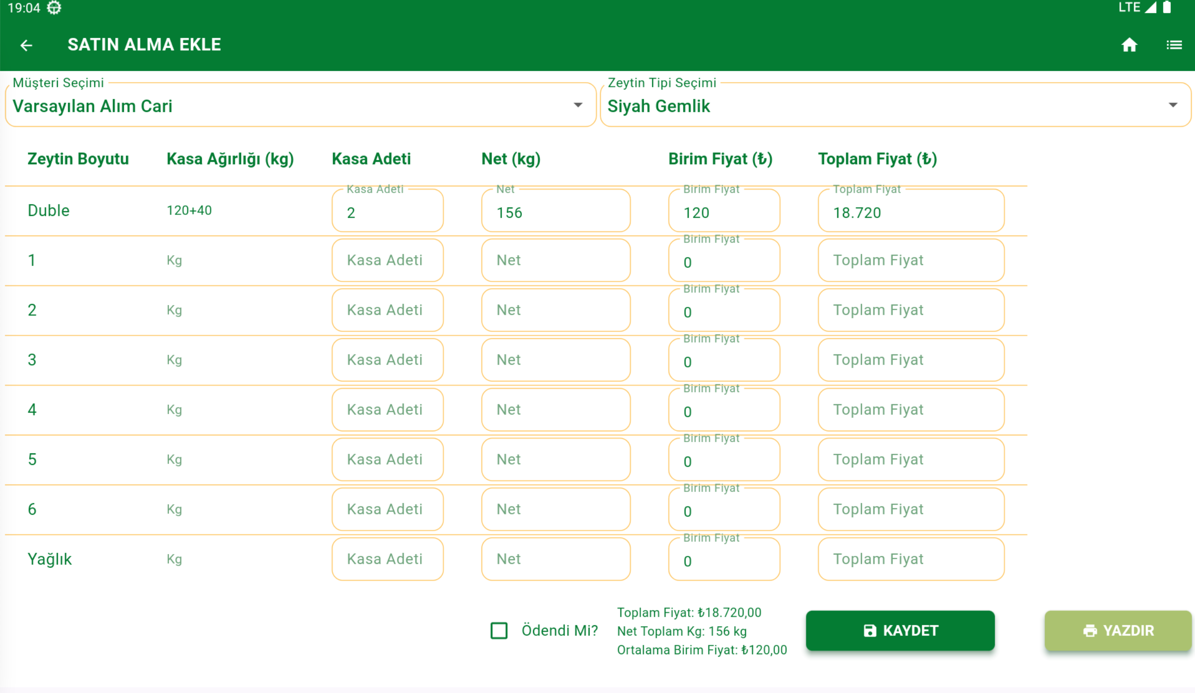Tap Kasa Adeti field in size 6 row
The image size is (1195, 693).
387,509
